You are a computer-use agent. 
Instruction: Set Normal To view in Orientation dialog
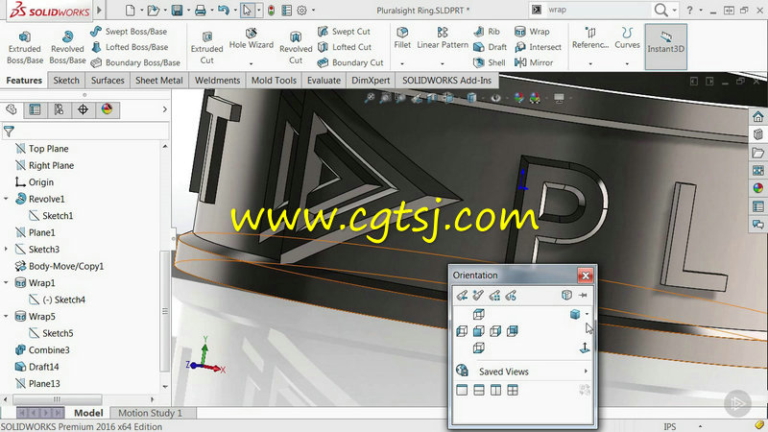[x=585, y=348]
